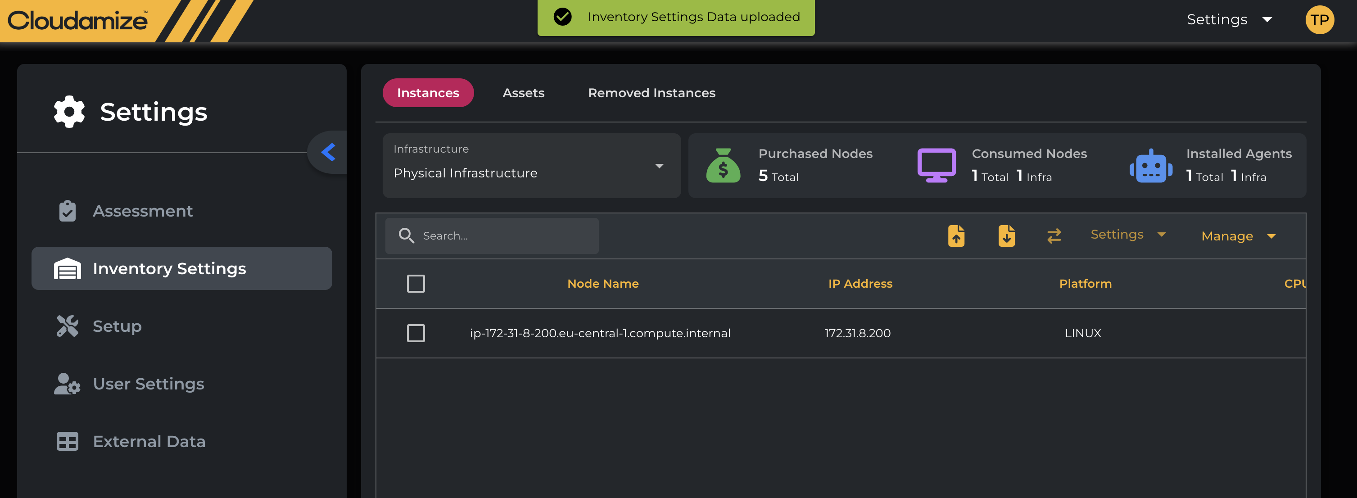Toggle the select-all checkbox in table header
1357x498 pixels.
[416, 284]
